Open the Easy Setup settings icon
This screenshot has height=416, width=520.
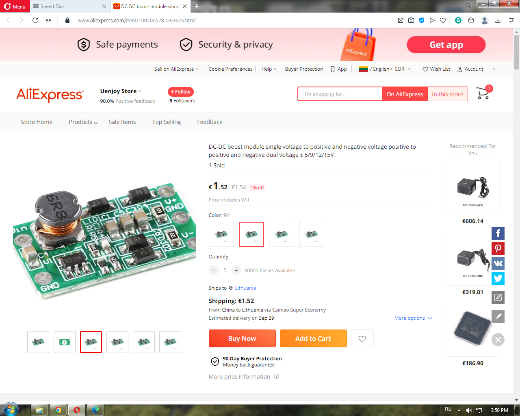511,20
